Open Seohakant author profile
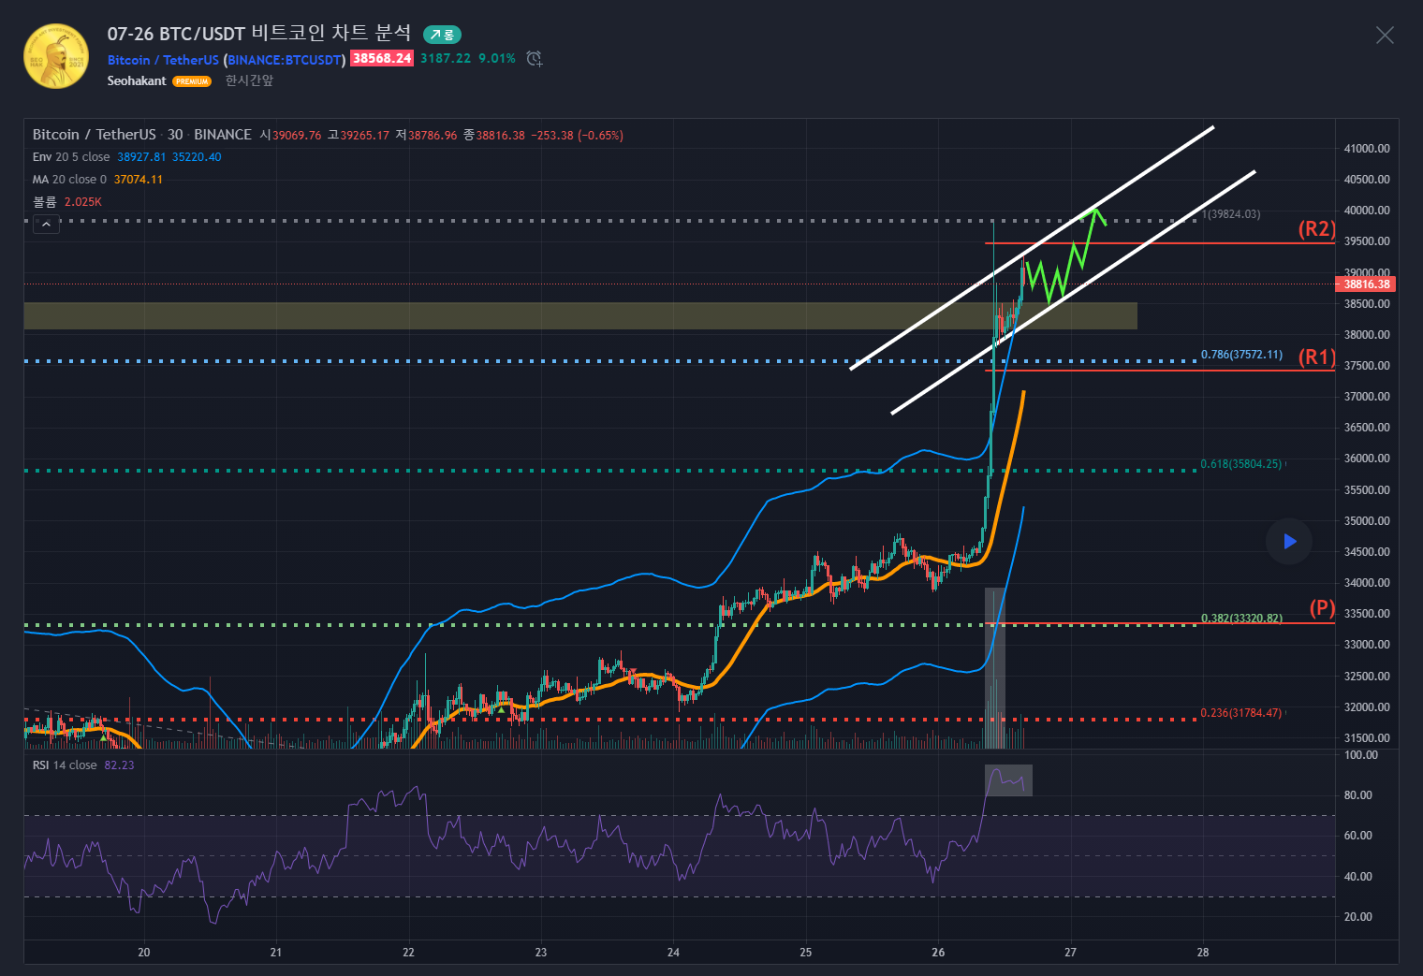 pyautogui.click(x=137, y=81)
